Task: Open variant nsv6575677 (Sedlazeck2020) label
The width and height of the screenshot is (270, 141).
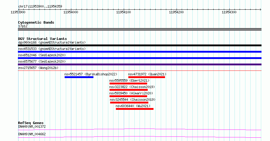Action: point(42,61)
